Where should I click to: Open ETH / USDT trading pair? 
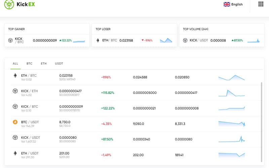30,153
